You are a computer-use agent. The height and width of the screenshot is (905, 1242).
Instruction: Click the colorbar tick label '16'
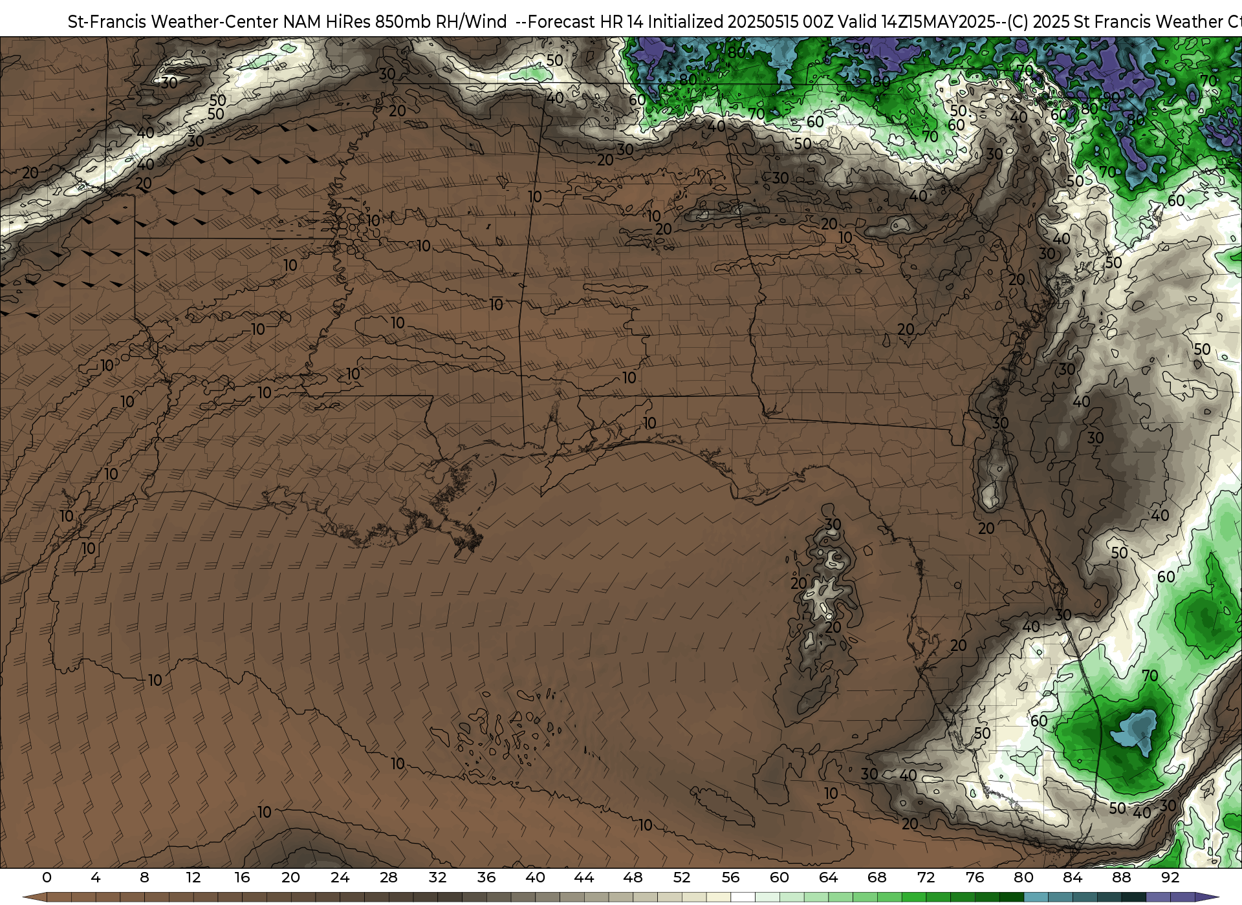(x=242, y=877)
